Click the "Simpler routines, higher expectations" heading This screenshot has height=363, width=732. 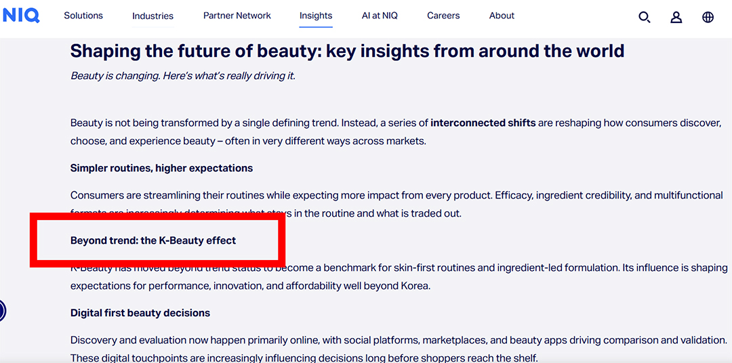pyautogui.click(x=161, y=168)
